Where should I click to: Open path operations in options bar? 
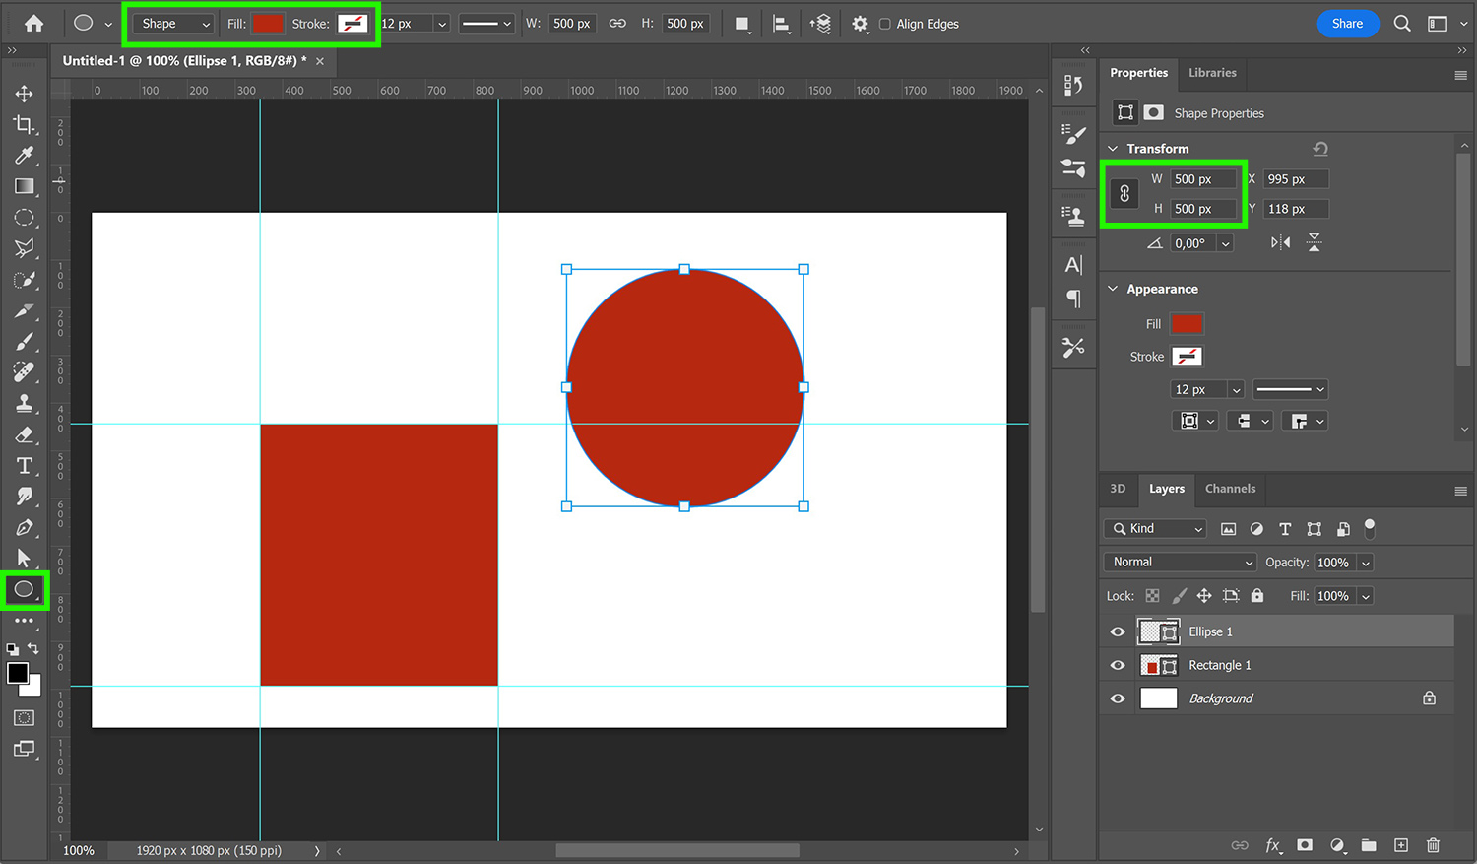tap(742, 24)
